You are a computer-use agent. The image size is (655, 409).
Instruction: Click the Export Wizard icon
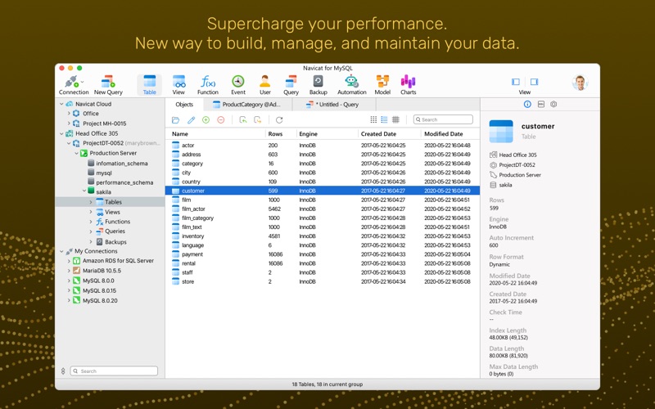pos(258,120)
